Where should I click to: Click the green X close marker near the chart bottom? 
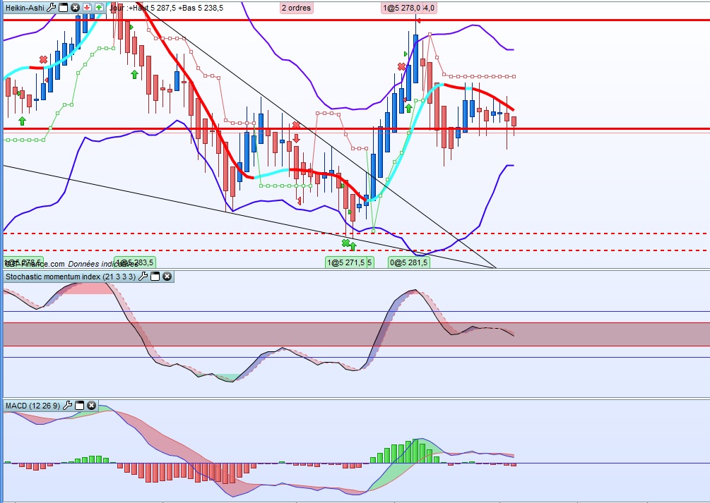click(346, 243)
